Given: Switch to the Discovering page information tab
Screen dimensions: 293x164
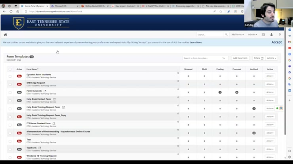Looking at the screenshot, I should (x=186, y=6).
